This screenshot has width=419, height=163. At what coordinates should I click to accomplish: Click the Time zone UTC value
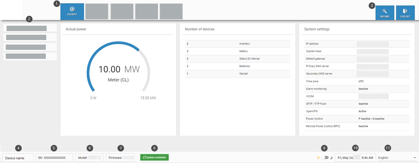point(361,81)
